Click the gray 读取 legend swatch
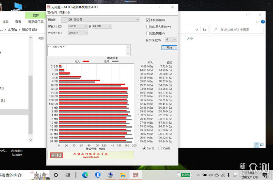 click(x=115, y=62)
